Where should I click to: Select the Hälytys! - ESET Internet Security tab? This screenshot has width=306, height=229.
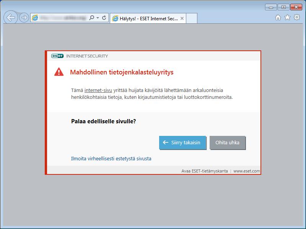(x=148, y=18)
